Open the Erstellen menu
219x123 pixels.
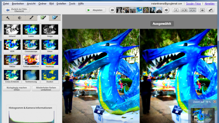61,4
